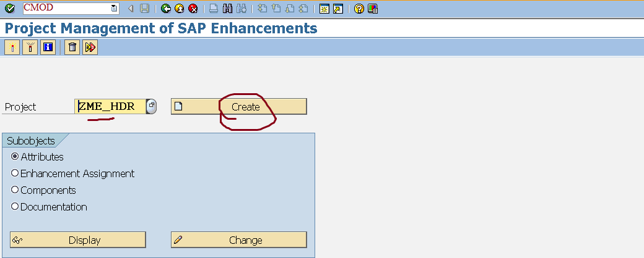Image resolution: width=644 pixels, height=258 pixels.
Task: Click the Create button
Action: click(x=238, y=107)
